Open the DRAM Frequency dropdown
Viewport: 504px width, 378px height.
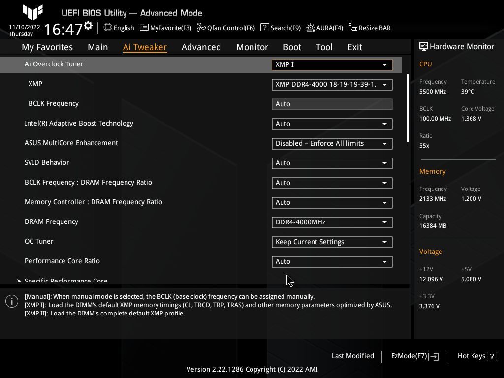point(332,222)
